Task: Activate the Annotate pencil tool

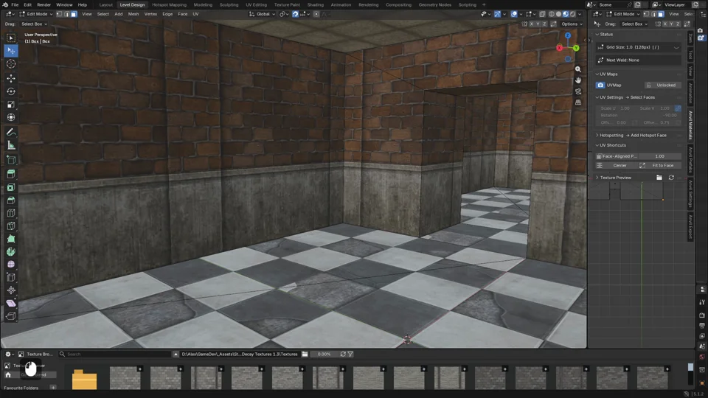Action: [11, 132]
